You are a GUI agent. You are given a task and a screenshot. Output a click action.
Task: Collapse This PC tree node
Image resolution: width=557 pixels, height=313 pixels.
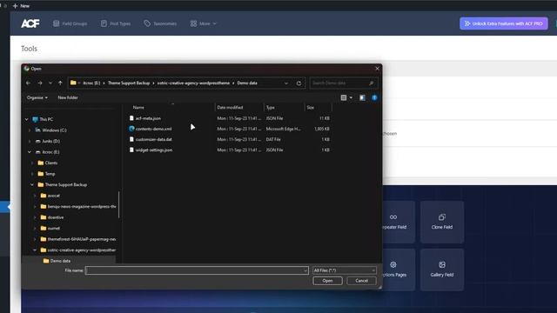tap(27, 119)
